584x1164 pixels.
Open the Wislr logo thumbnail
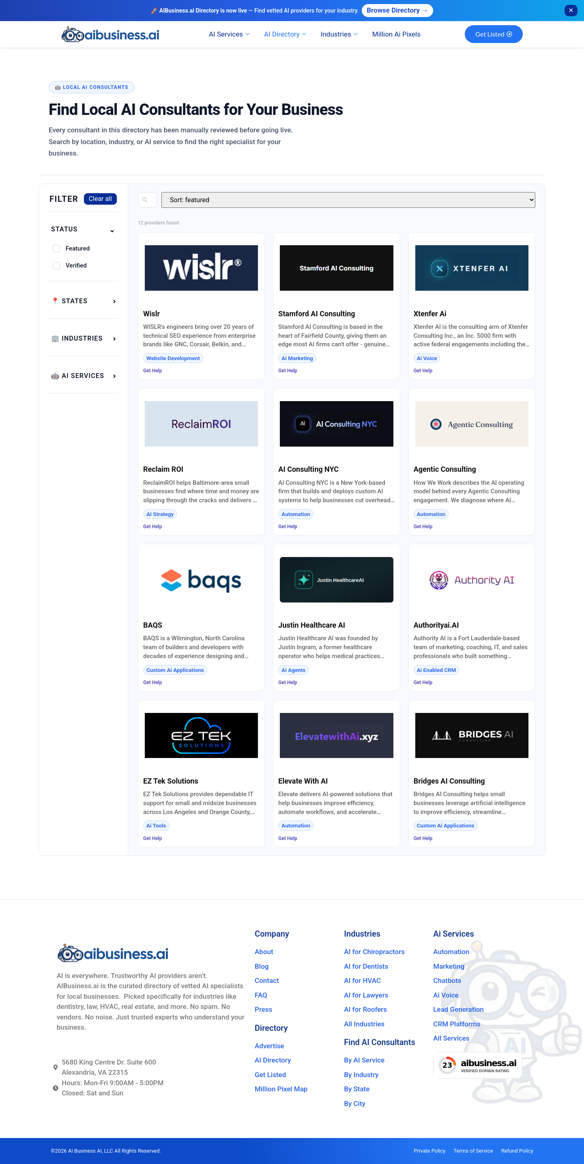pyautogui.click(x=201, y=268)
